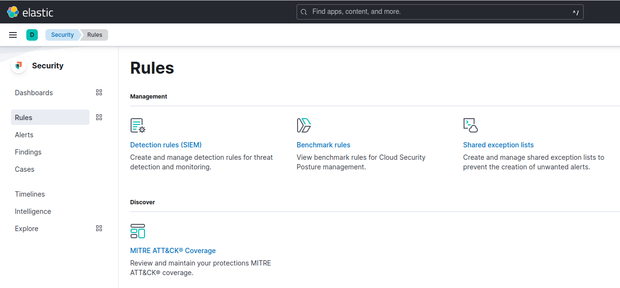Open the Dashboards submenu grid icon
The height and width of the screenshot is (288, 620).
click(x=99, y=92)
